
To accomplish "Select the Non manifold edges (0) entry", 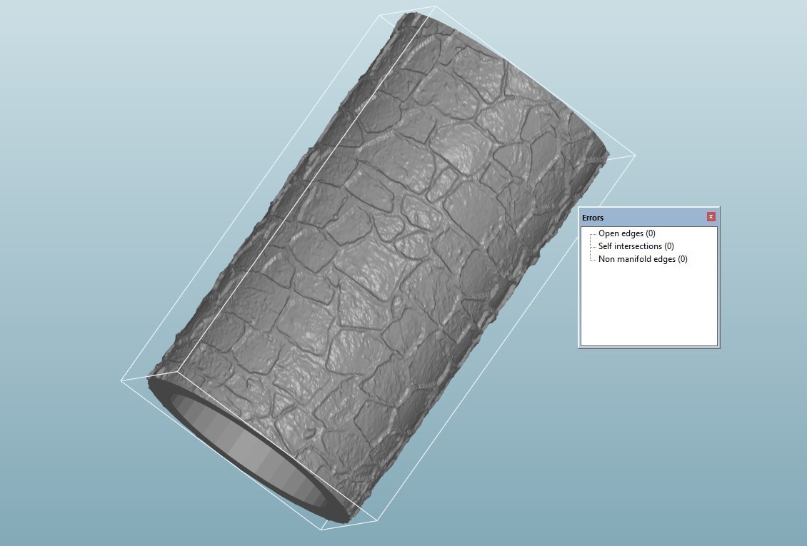I will pos(641,259).
